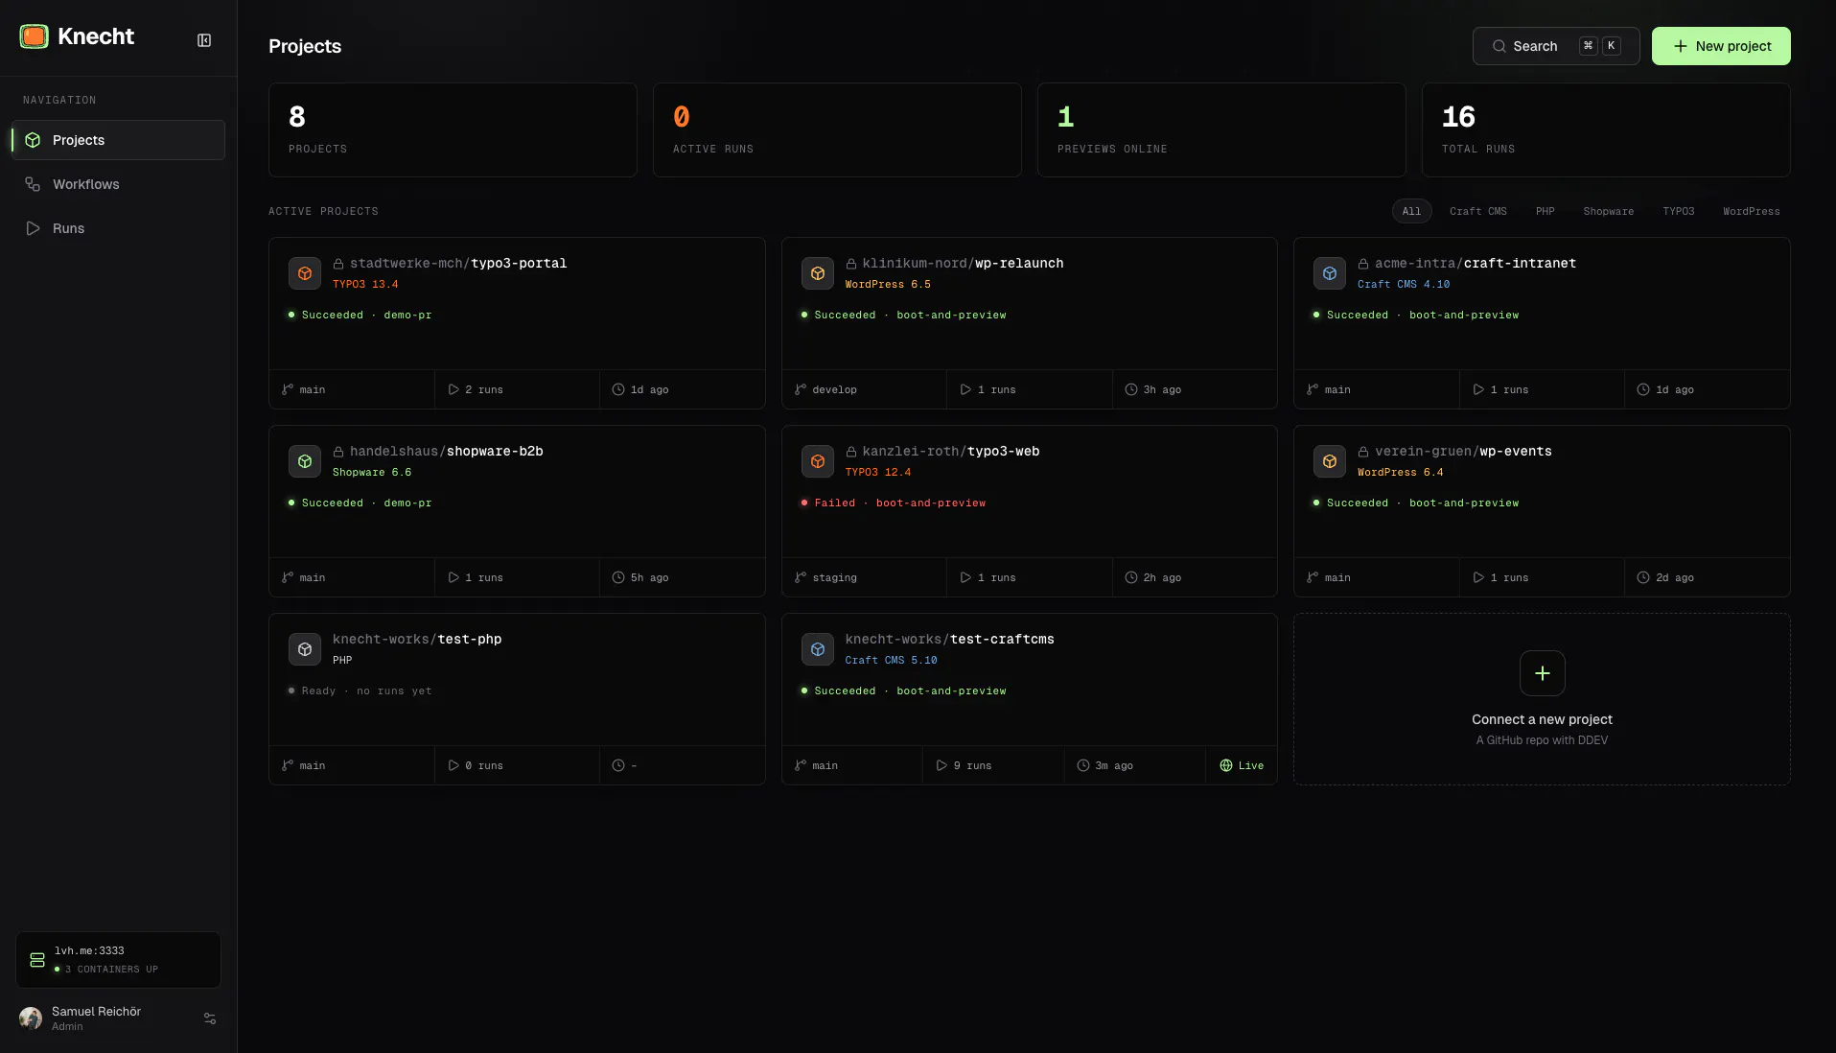Open stadtwerke-mch/typo3-portal project title
This screenshot has height=1053, width=1836.
(458, 263)
